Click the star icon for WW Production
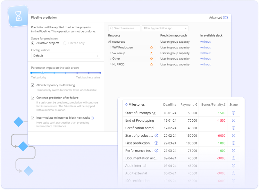Viewport: 259px width, 190px height. 152,47
